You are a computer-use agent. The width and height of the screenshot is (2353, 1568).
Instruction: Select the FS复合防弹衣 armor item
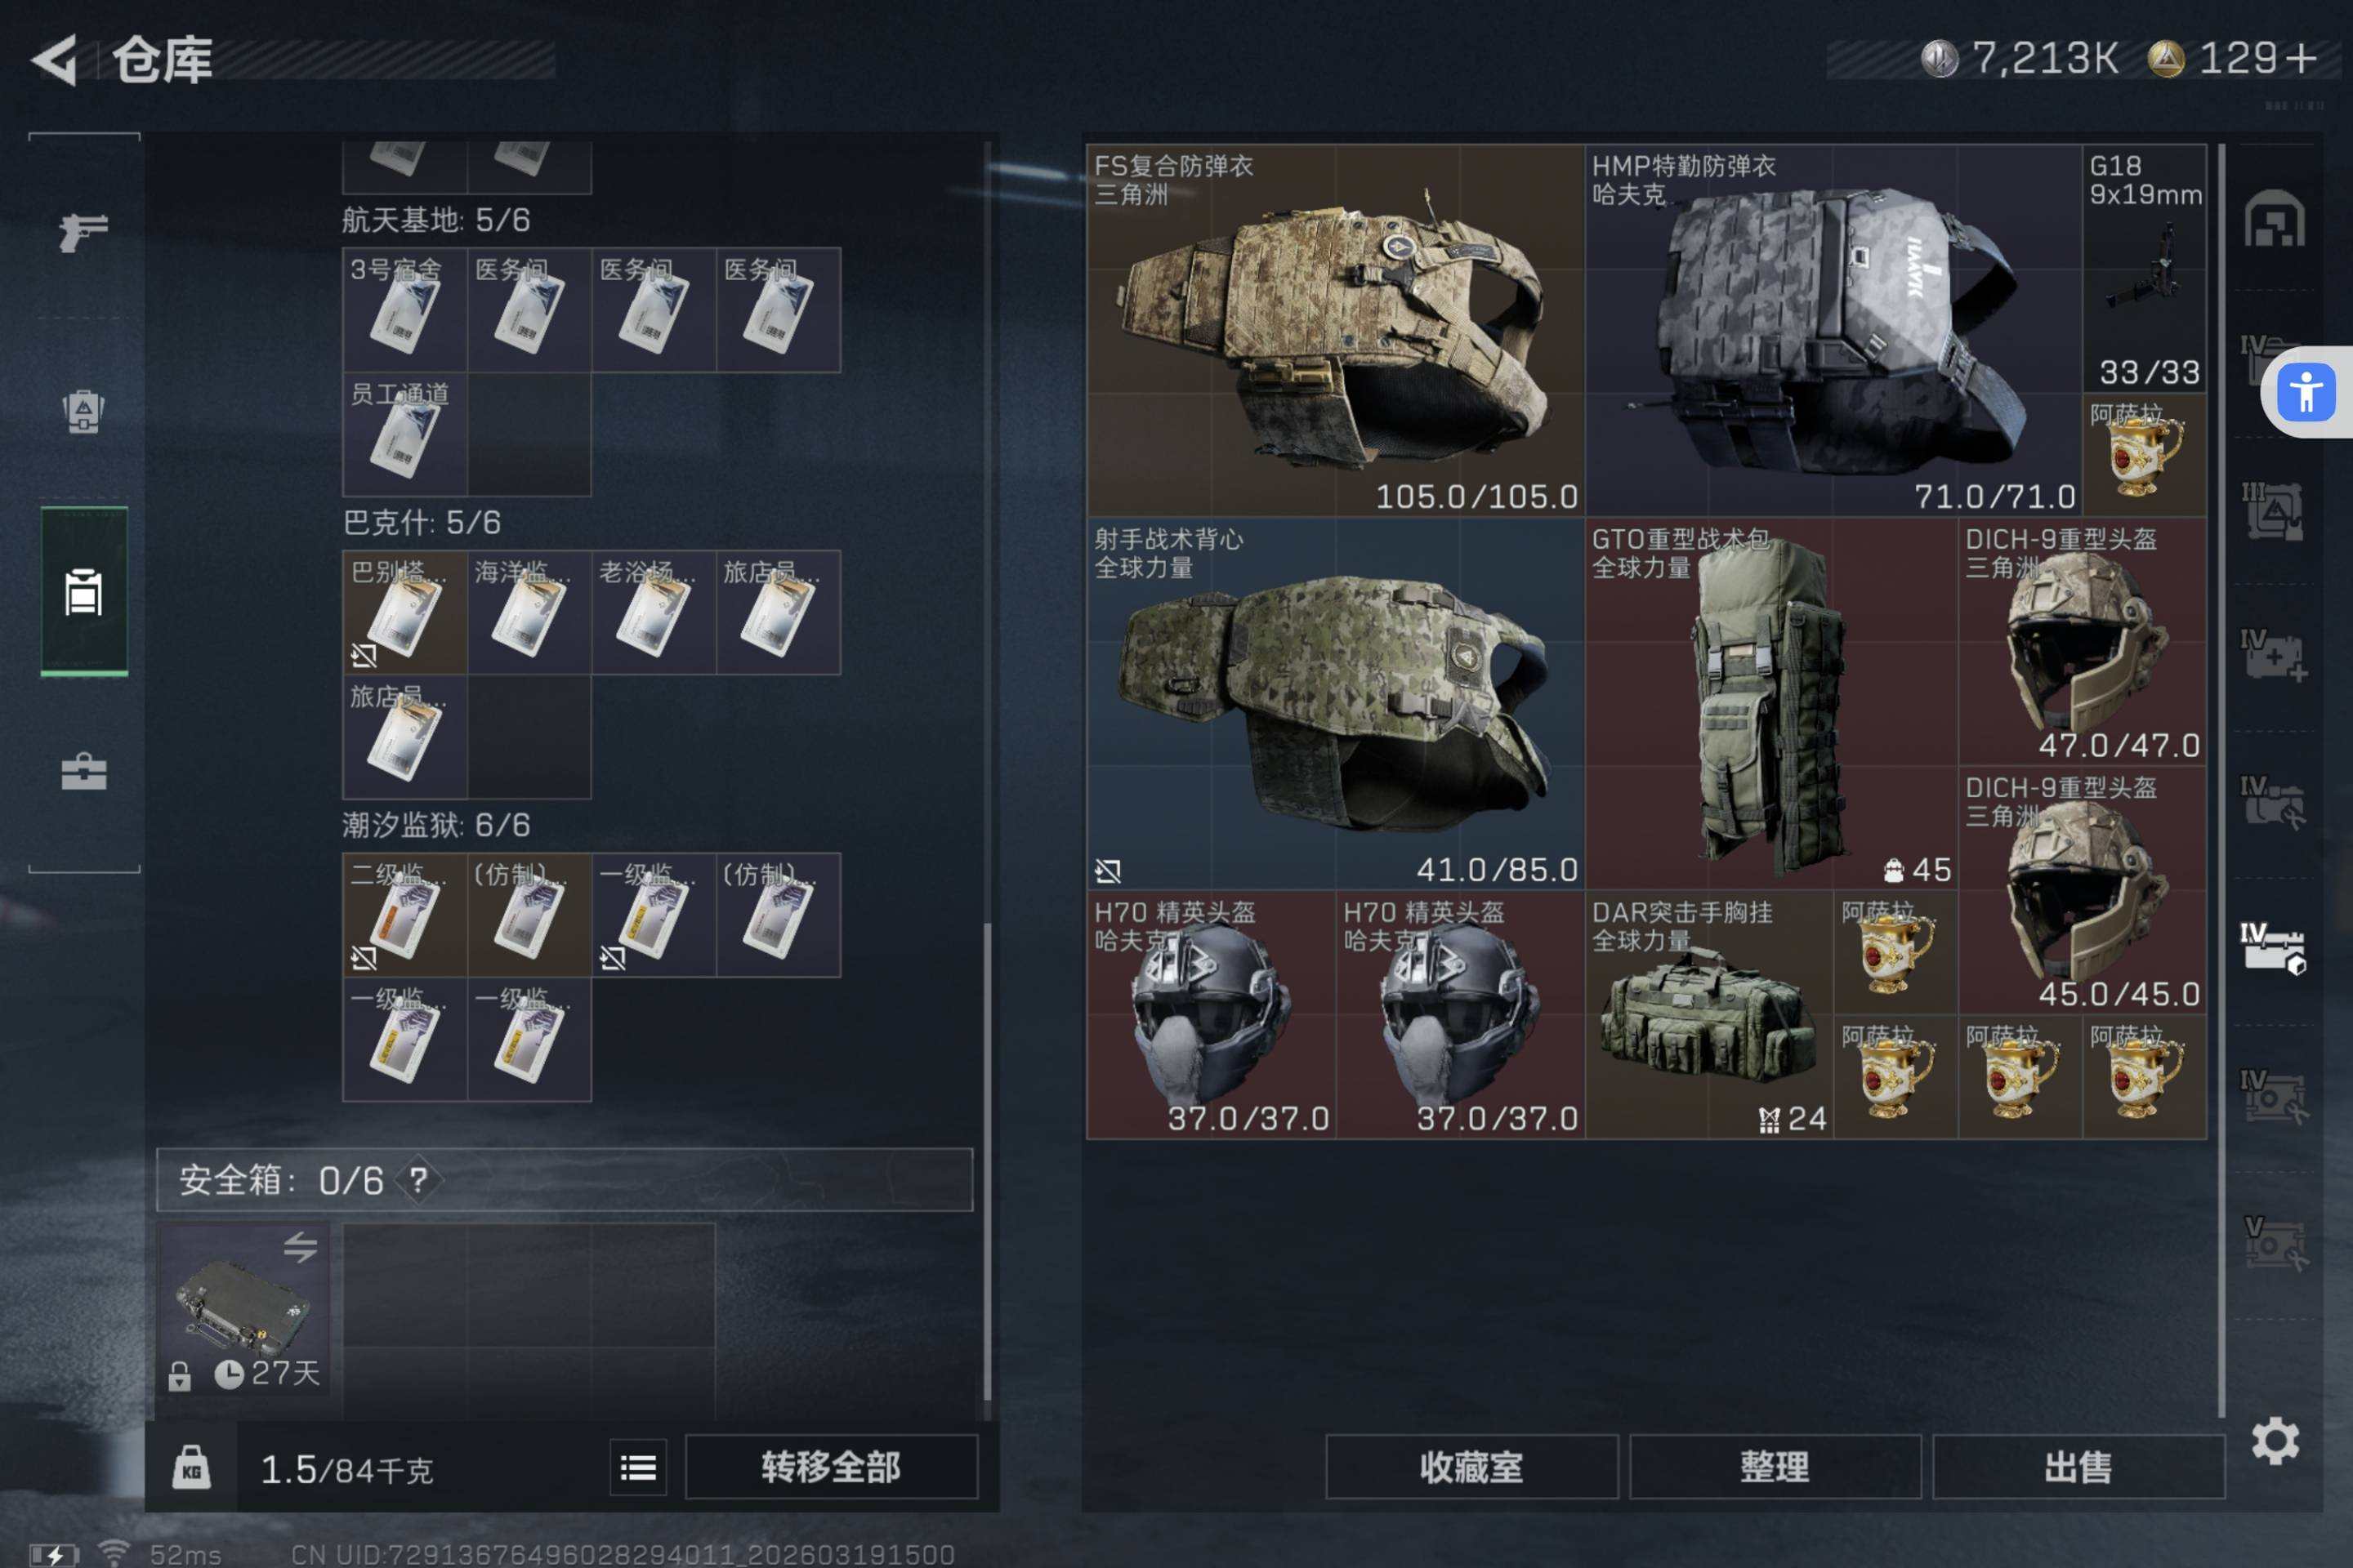(x=1336, y=330)
